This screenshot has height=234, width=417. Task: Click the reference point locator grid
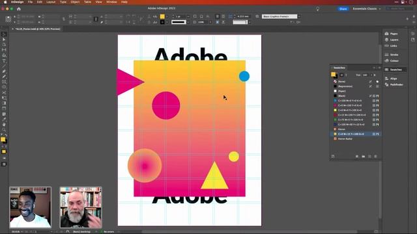tap(8, 19)
